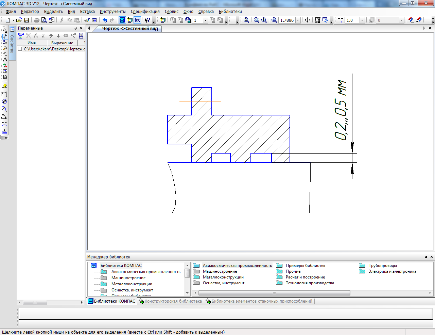Create a new document with the blank page icon
The image size is (435, 335).
8,20
